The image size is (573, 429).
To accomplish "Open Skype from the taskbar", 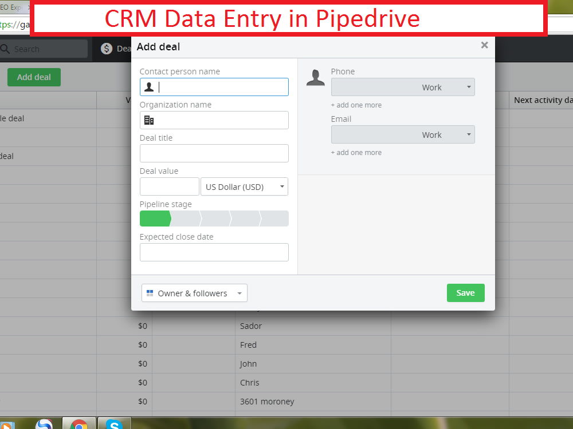I will pos(115,423).
